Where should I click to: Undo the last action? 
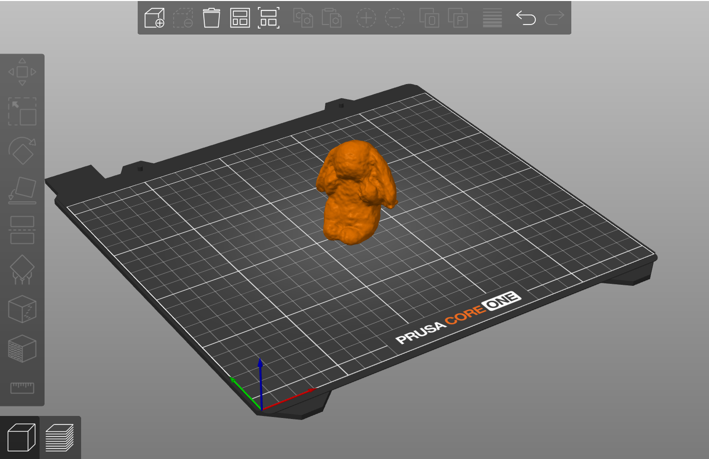click(x=526, y=18)
